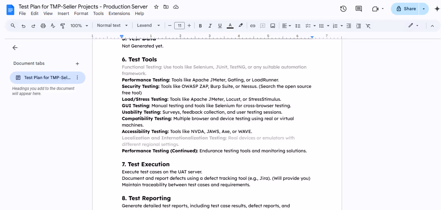
Task: Click the 'Document tabs' label
Action: (29, 63)
